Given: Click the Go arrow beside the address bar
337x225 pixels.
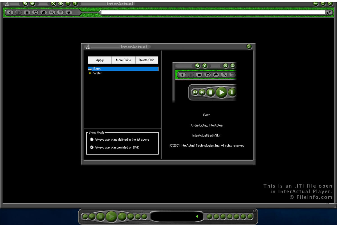Looking at the screenshot, I should pyautogui.click(x=329, y=12).
